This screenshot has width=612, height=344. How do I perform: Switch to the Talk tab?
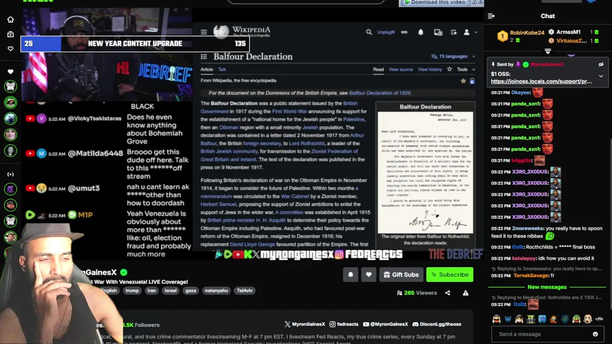click(222, 69)
